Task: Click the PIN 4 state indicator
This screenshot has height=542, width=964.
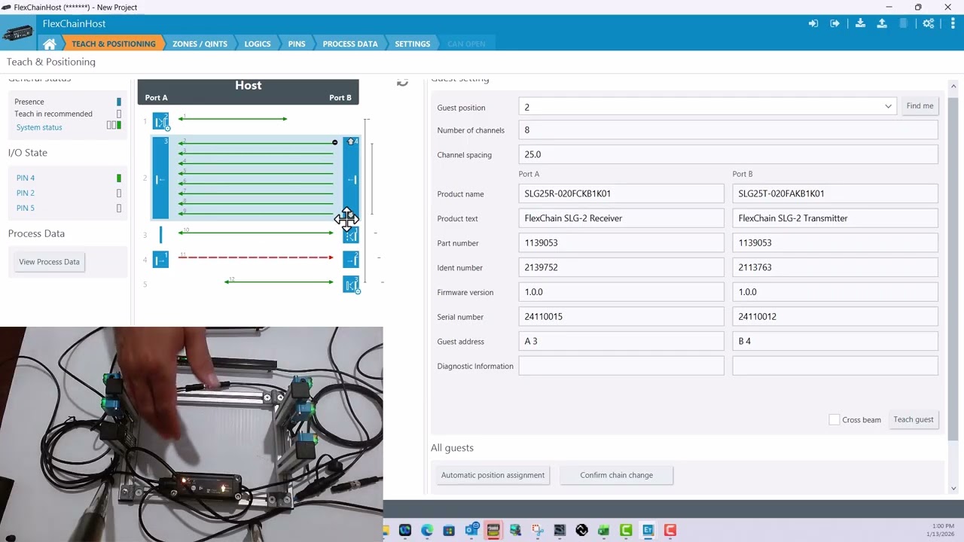Action: point(119,178)
